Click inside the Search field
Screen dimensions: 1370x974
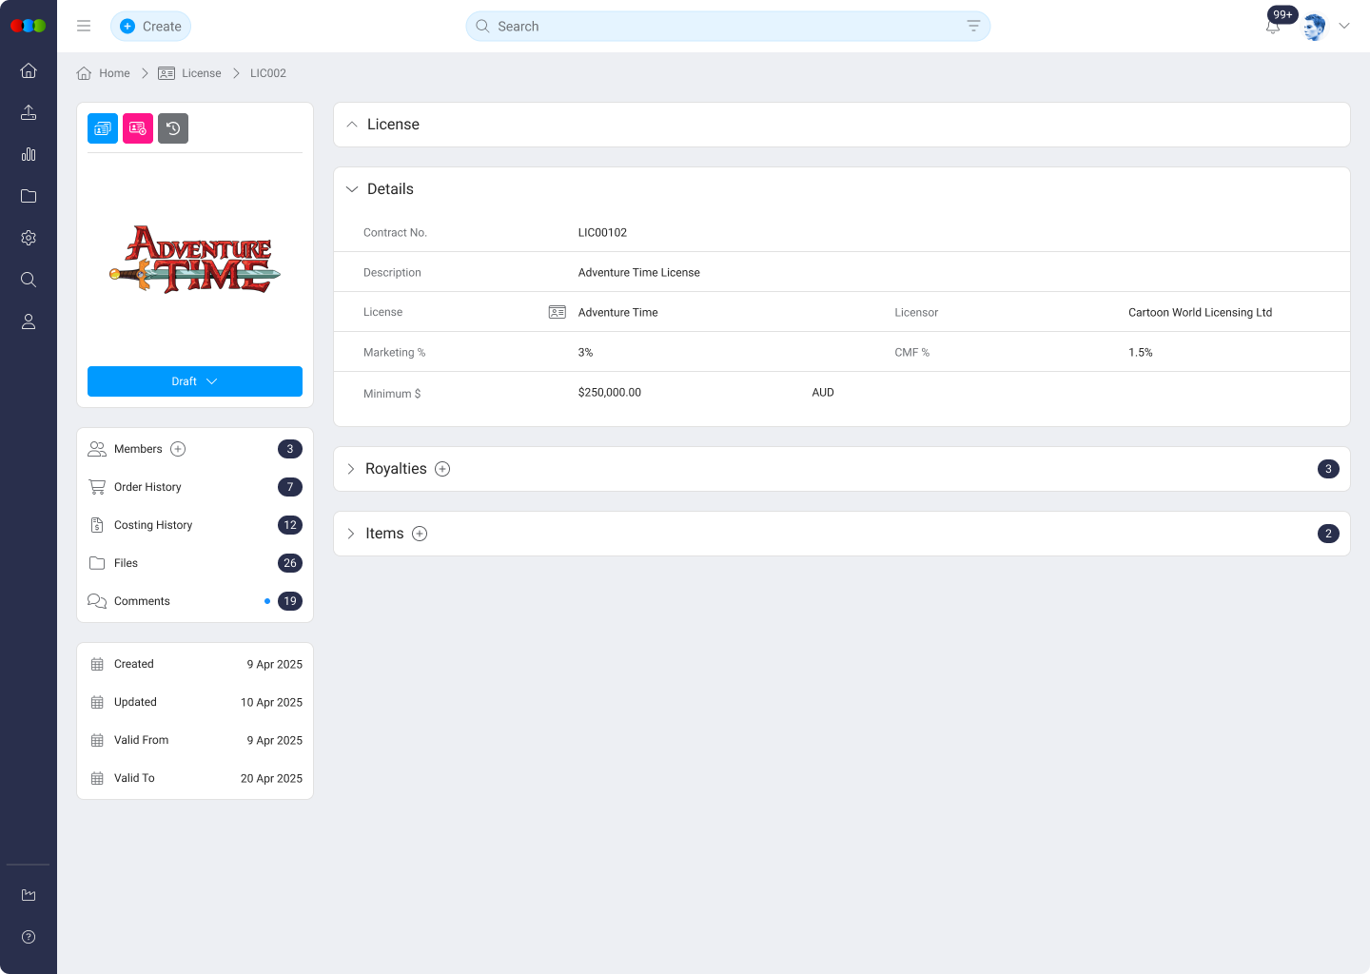666,26
